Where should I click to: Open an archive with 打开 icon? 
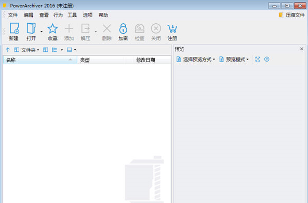[31, 28]
